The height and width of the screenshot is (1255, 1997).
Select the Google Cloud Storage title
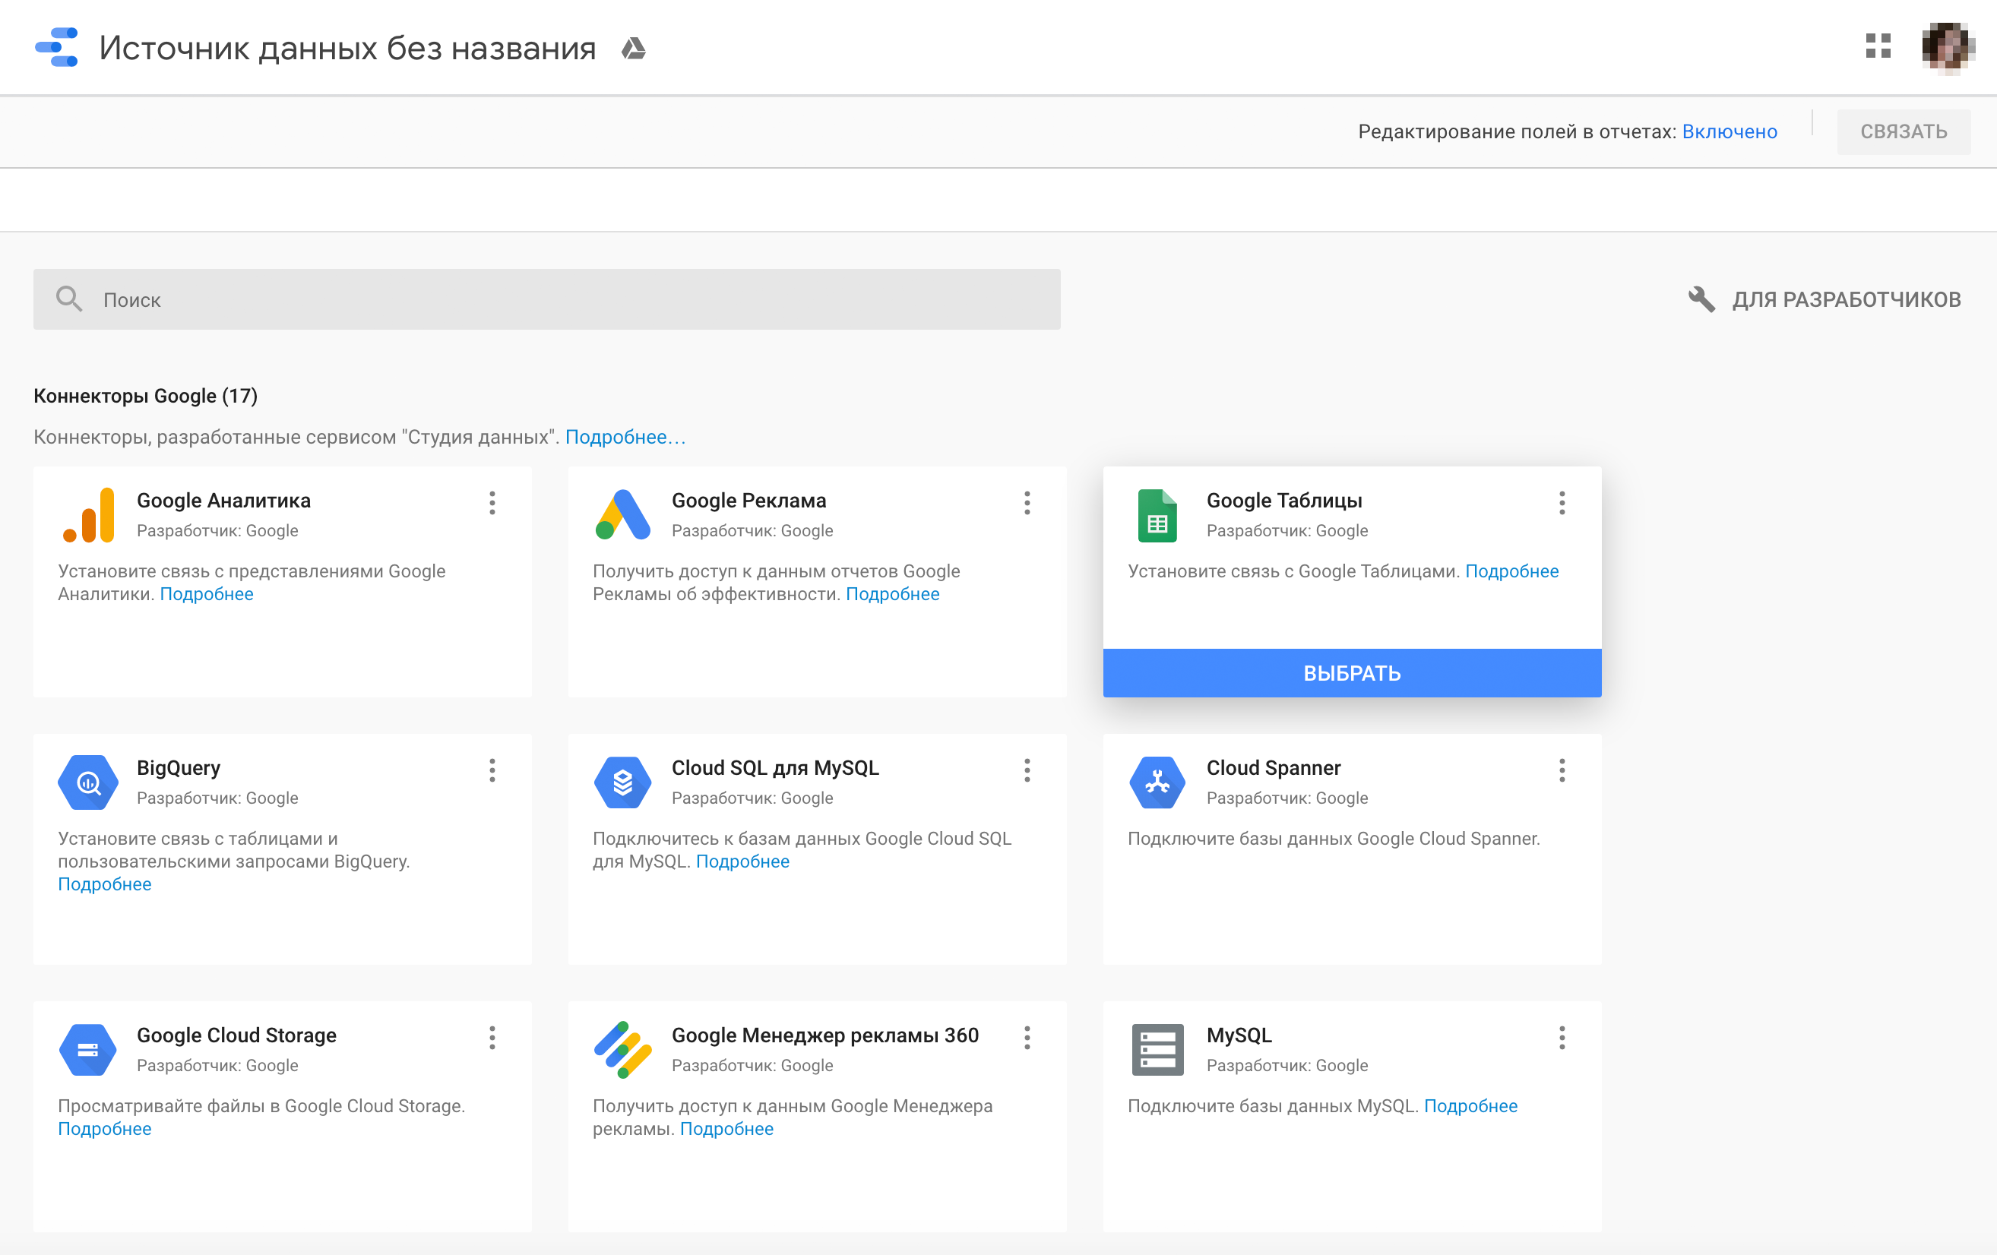coord(236,1035)
